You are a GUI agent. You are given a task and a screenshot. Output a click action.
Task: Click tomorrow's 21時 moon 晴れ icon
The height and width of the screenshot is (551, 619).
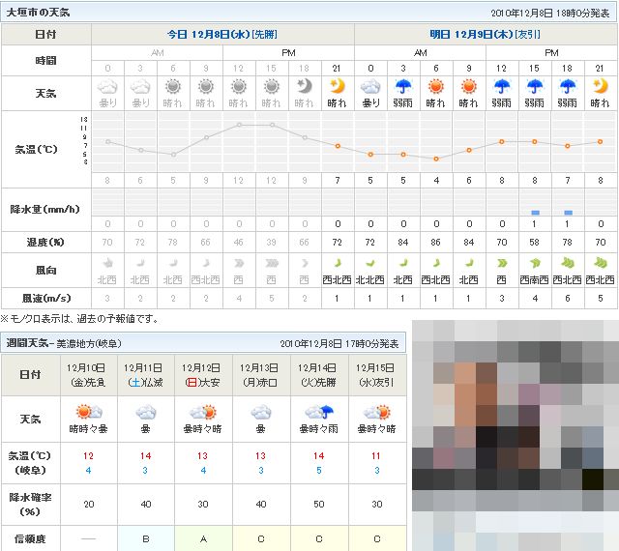point(600,86)
